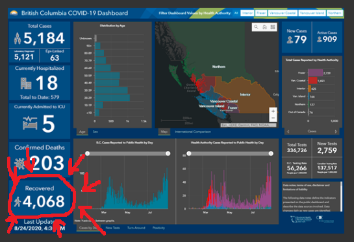Click the Currently Admitted to ICU value 5
Viewport: 354px width, 242px height.
coord(49,124)
